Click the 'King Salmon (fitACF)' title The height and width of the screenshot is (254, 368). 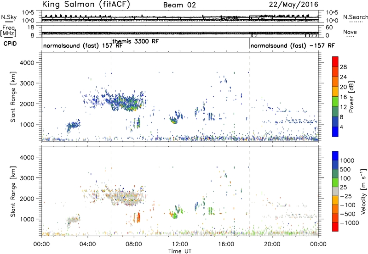(x=86, y=5)
